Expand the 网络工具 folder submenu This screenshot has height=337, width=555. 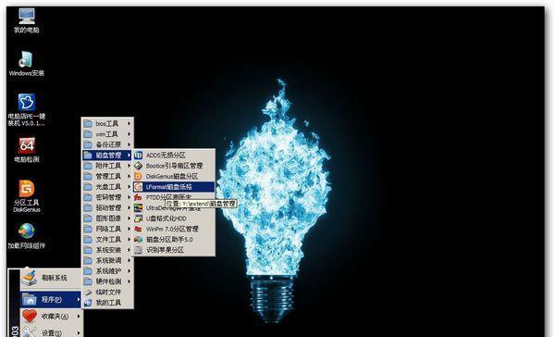[x=107, y=229]
